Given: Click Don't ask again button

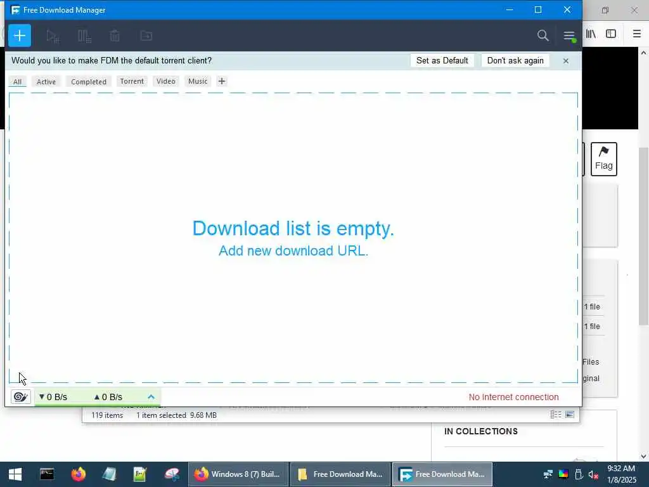Looking at the screenshot, I should click(x=515, y=60).
